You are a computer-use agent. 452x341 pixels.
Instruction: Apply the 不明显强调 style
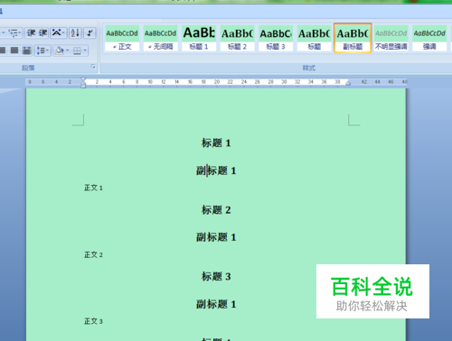coord(391,38)
